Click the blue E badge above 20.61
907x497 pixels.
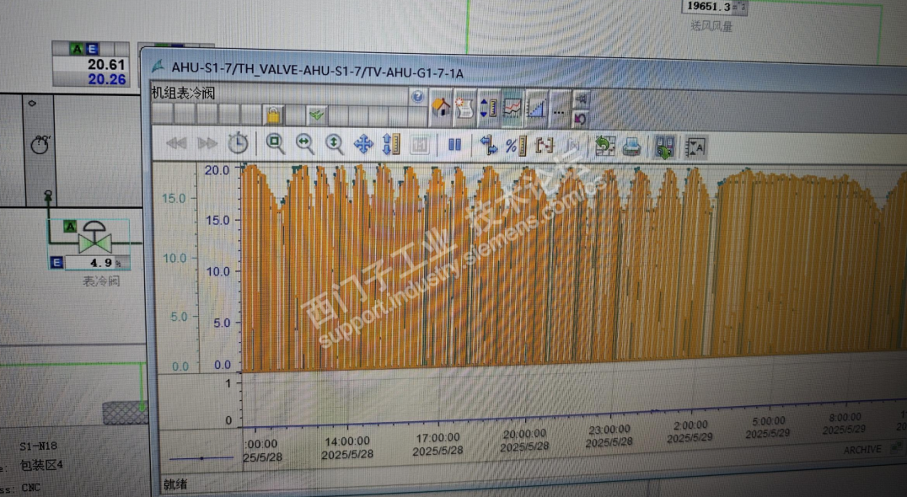point(91,49)
